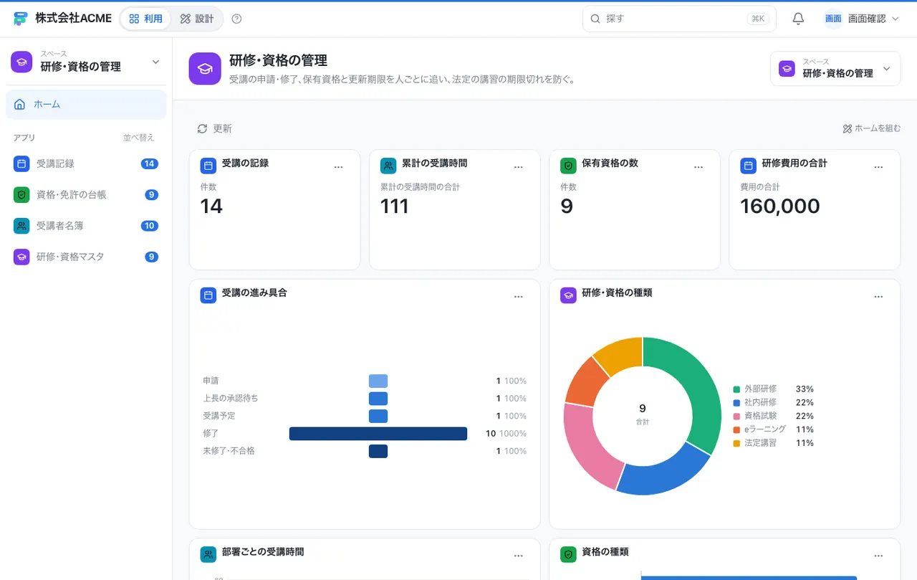The image size is (917, 580).
Task: Click 並べ替え in the sidebar
Action: (x=138, y=138)
